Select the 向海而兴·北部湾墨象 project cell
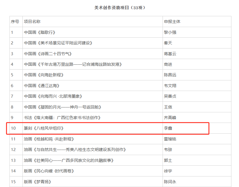This screenshot has height=187, width=239. 53,96
